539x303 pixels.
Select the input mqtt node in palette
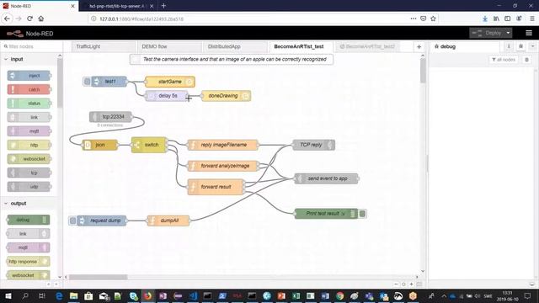pos(29,131)
